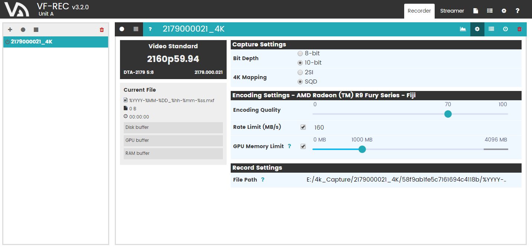Click the File Path input field

click(406, 180)
